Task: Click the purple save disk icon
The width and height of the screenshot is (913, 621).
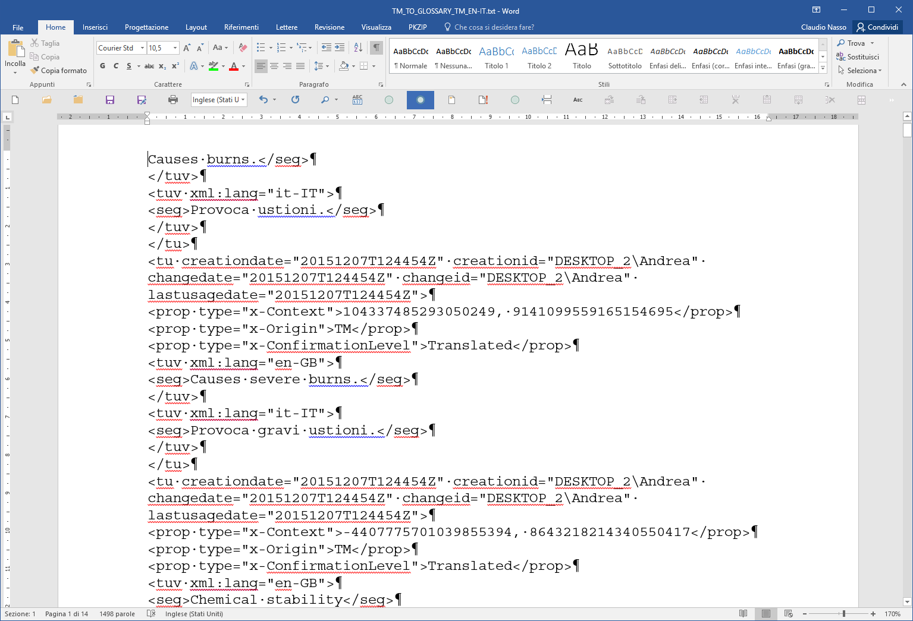Action: coord(110,100)
